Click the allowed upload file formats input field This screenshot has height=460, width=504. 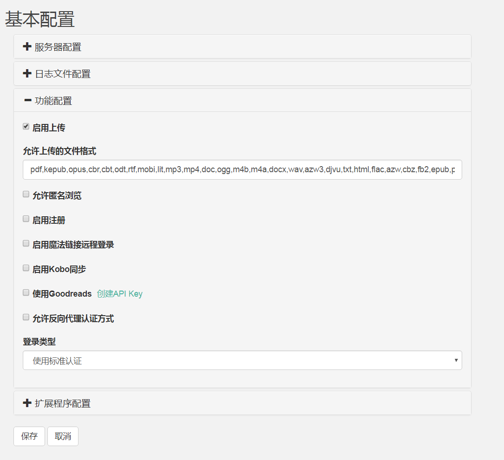[242, 169]
